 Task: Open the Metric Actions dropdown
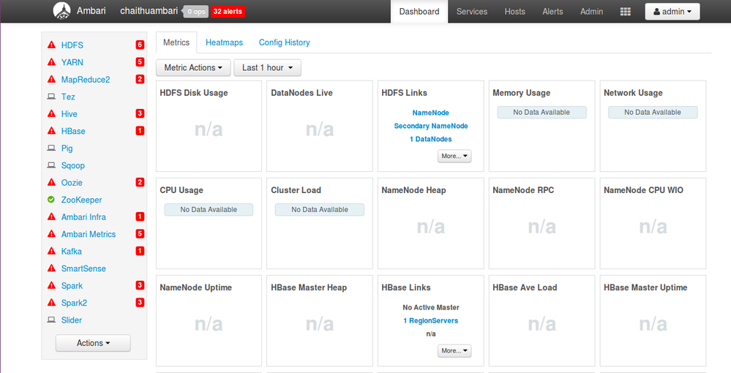[x=193, y=67]
